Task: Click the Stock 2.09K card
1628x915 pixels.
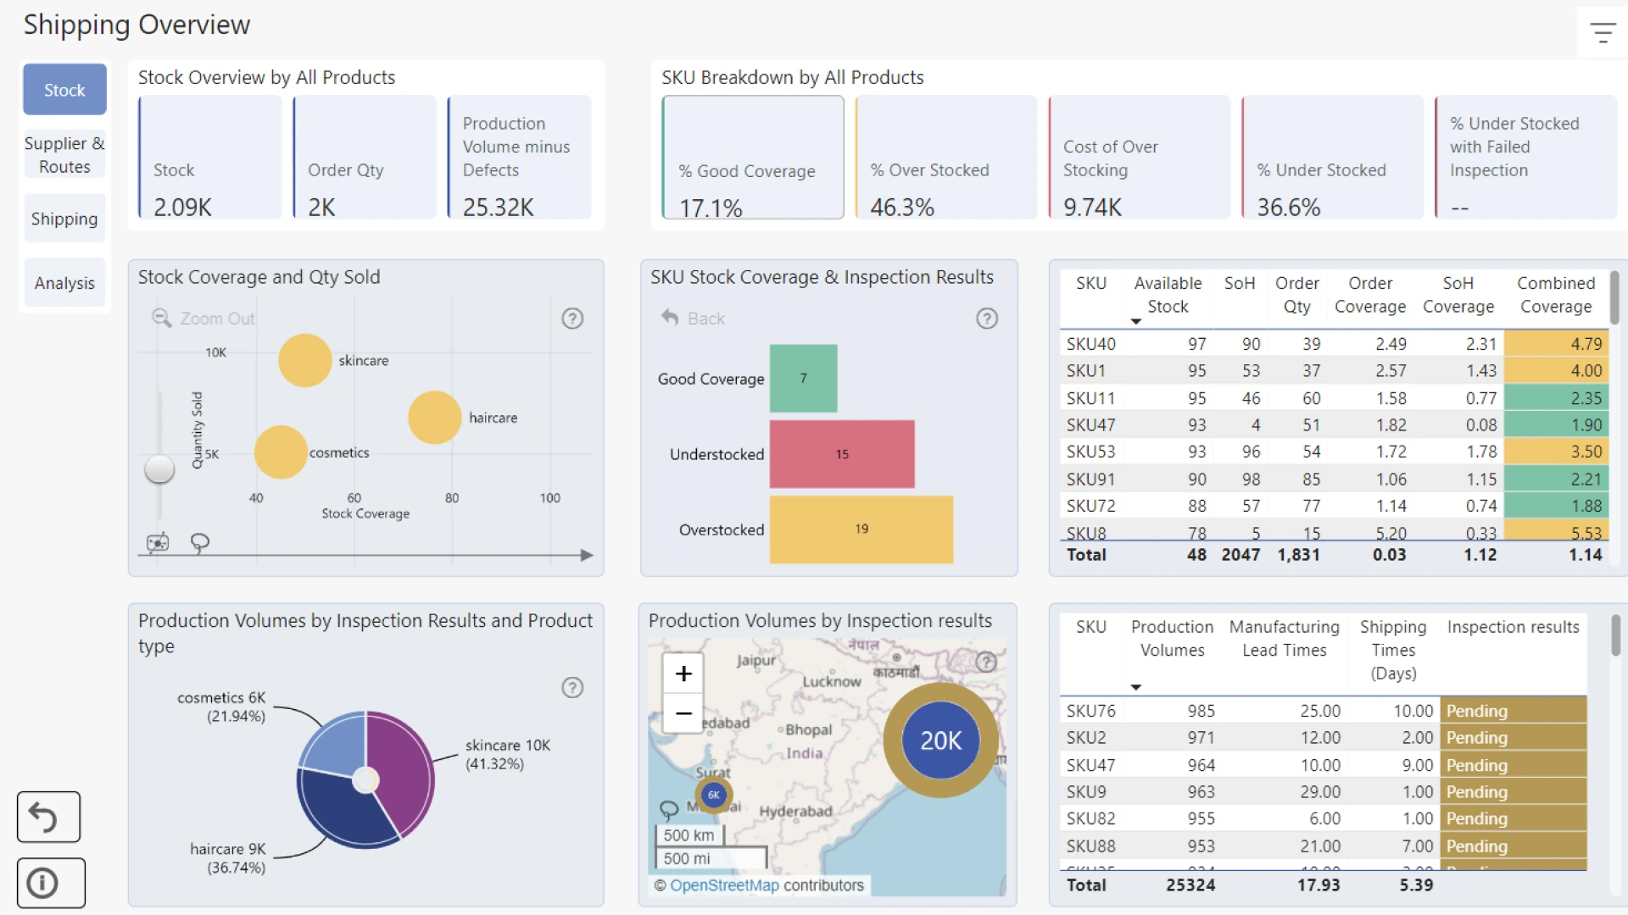Action: (210, 158)
